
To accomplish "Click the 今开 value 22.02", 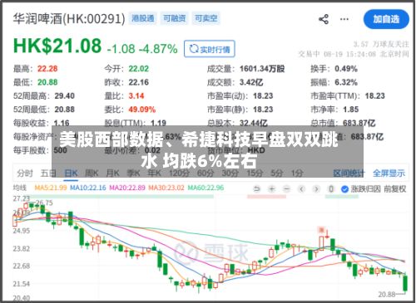I will [139, 69].
